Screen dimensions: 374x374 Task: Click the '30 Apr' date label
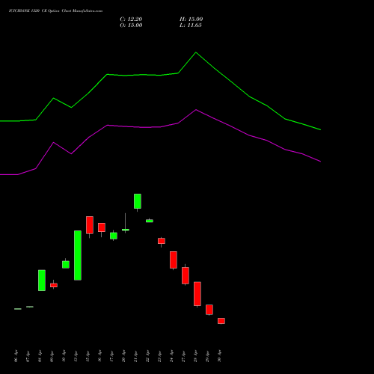coord(220,356)
